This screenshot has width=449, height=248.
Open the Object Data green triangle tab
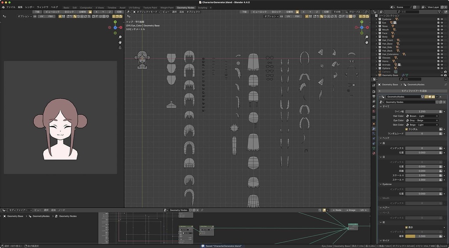374,149
